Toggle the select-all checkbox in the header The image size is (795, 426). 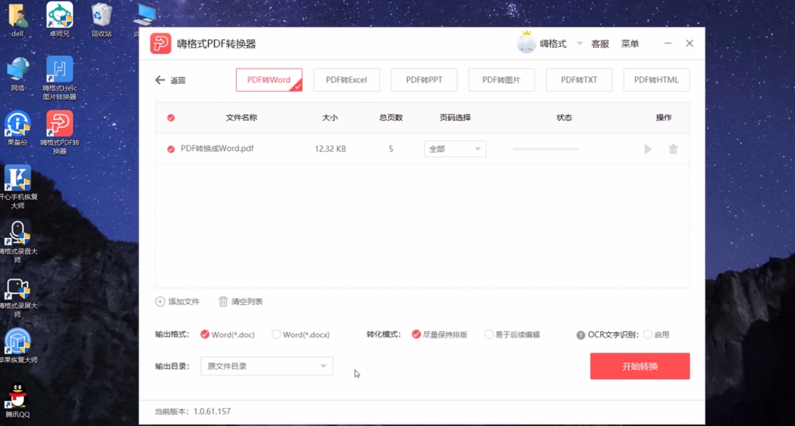pyautogui.click(x=171, y=118)
